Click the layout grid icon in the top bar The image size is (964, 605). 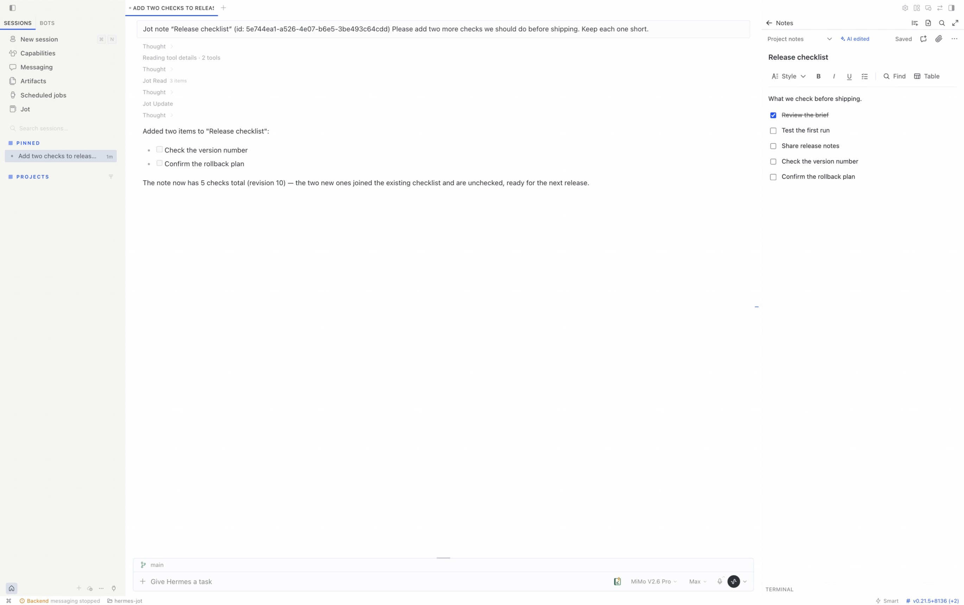[917, 8]
